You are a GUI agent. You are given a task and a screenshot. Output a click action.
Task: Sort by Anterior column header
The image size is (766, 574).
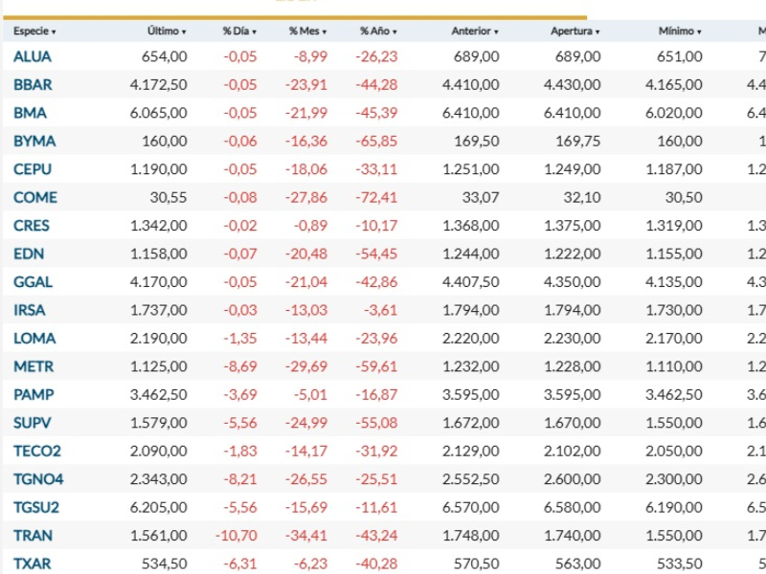point(474,32)
